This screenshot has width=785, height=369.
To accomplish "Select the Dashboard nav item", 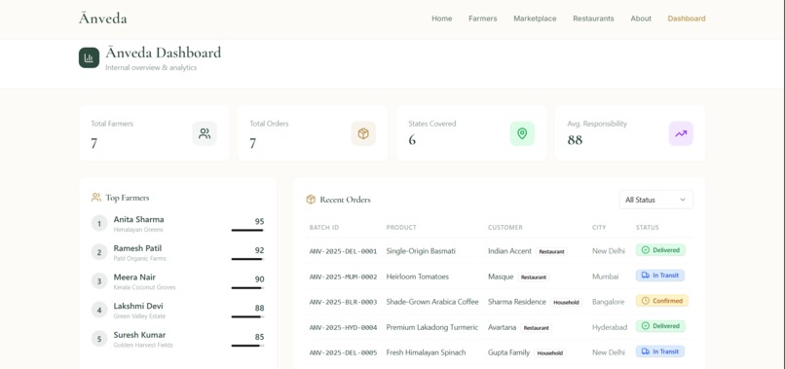I will [687, 18].
